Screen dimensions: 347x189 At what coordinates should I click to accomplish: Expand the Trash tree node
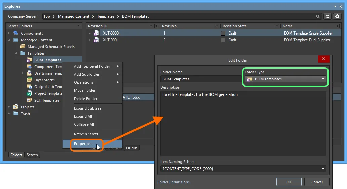pyautogui.click(x=9, y=114)
